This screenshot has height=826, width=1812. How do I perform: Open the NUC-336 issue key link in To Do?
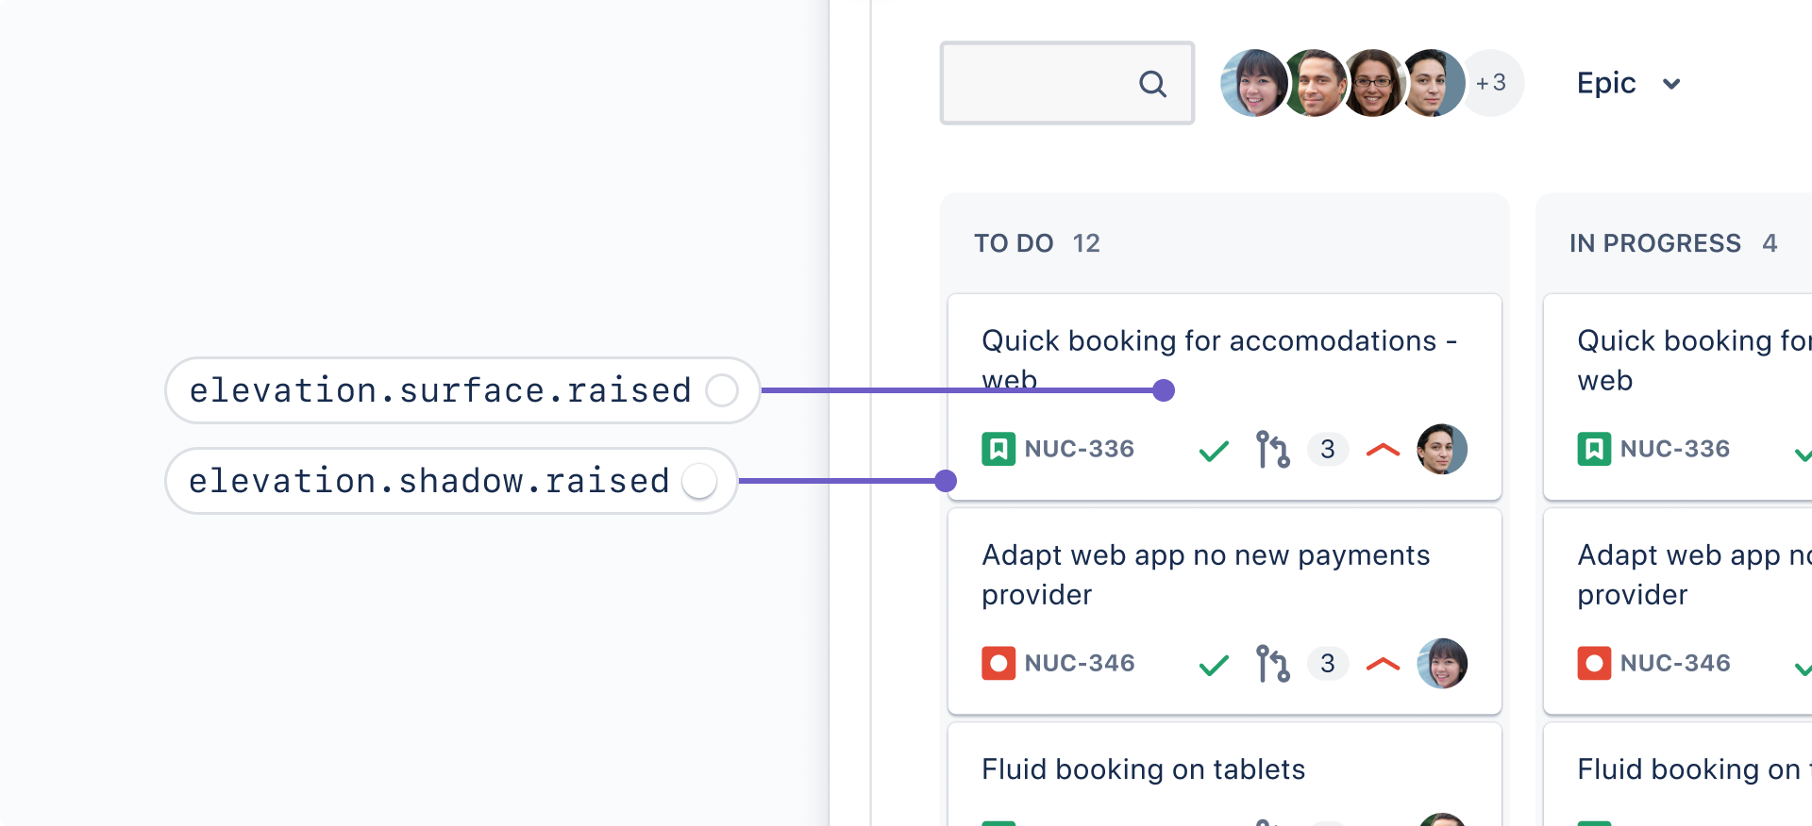(x=1079, y=449)
